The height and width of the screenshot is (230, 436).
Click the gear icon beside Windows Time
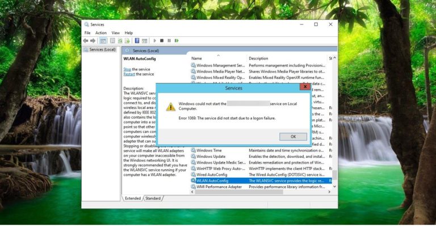point(193,150)
